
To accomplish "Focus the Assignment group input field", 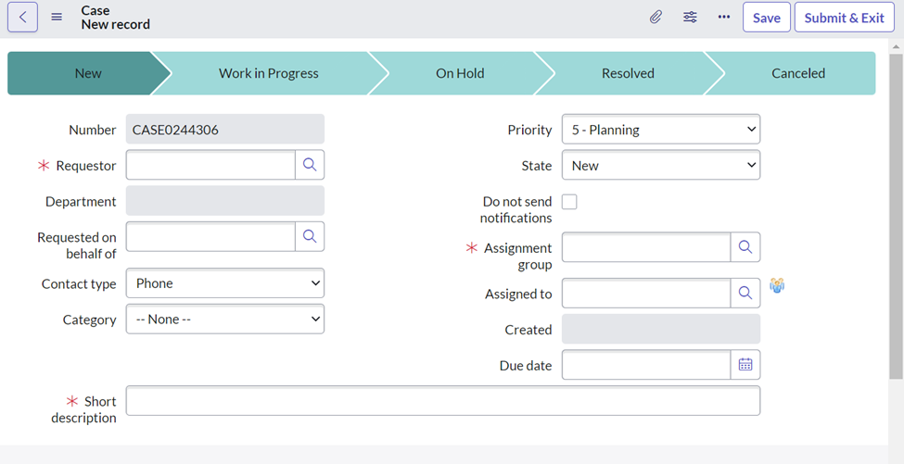I will click(x=647, y=247).
